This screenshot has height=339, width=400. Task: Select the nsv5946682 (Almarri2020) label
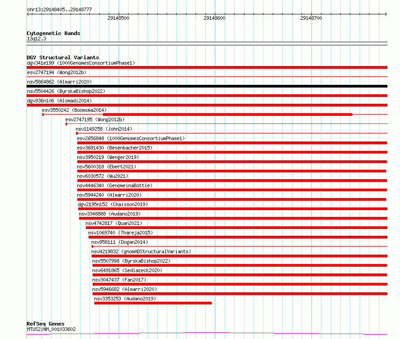coord(124,289)
